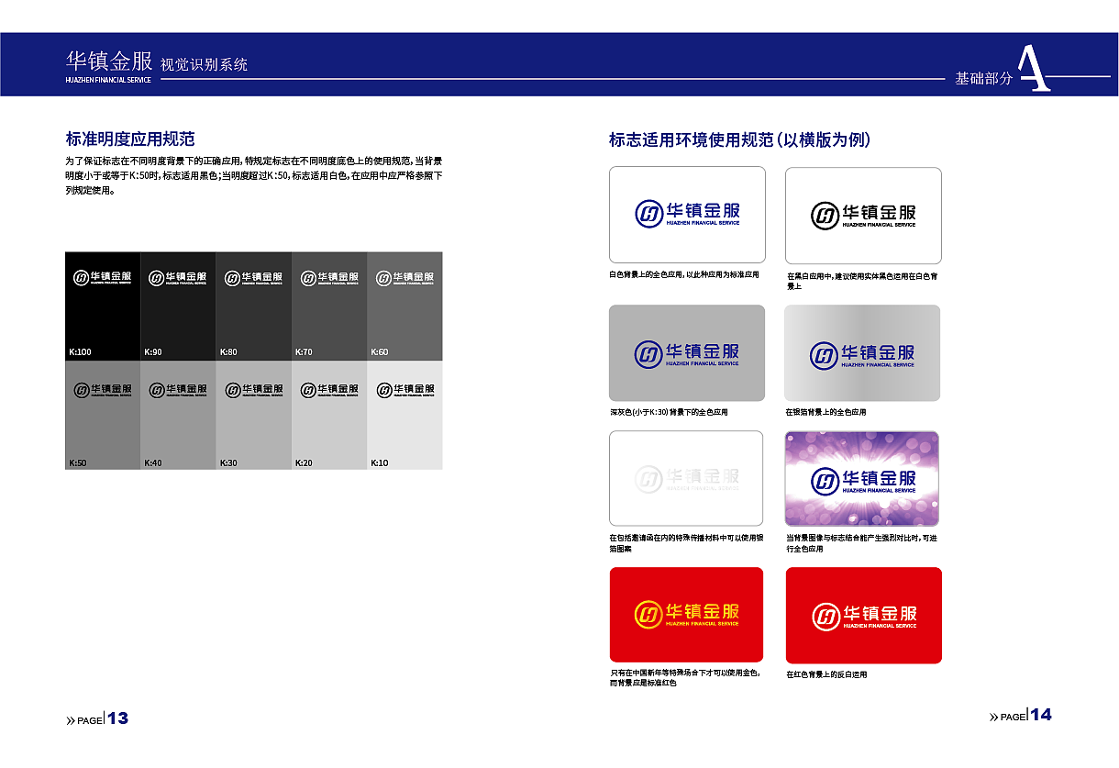Click the logo on the deep-gray K:30 sample

687,353
